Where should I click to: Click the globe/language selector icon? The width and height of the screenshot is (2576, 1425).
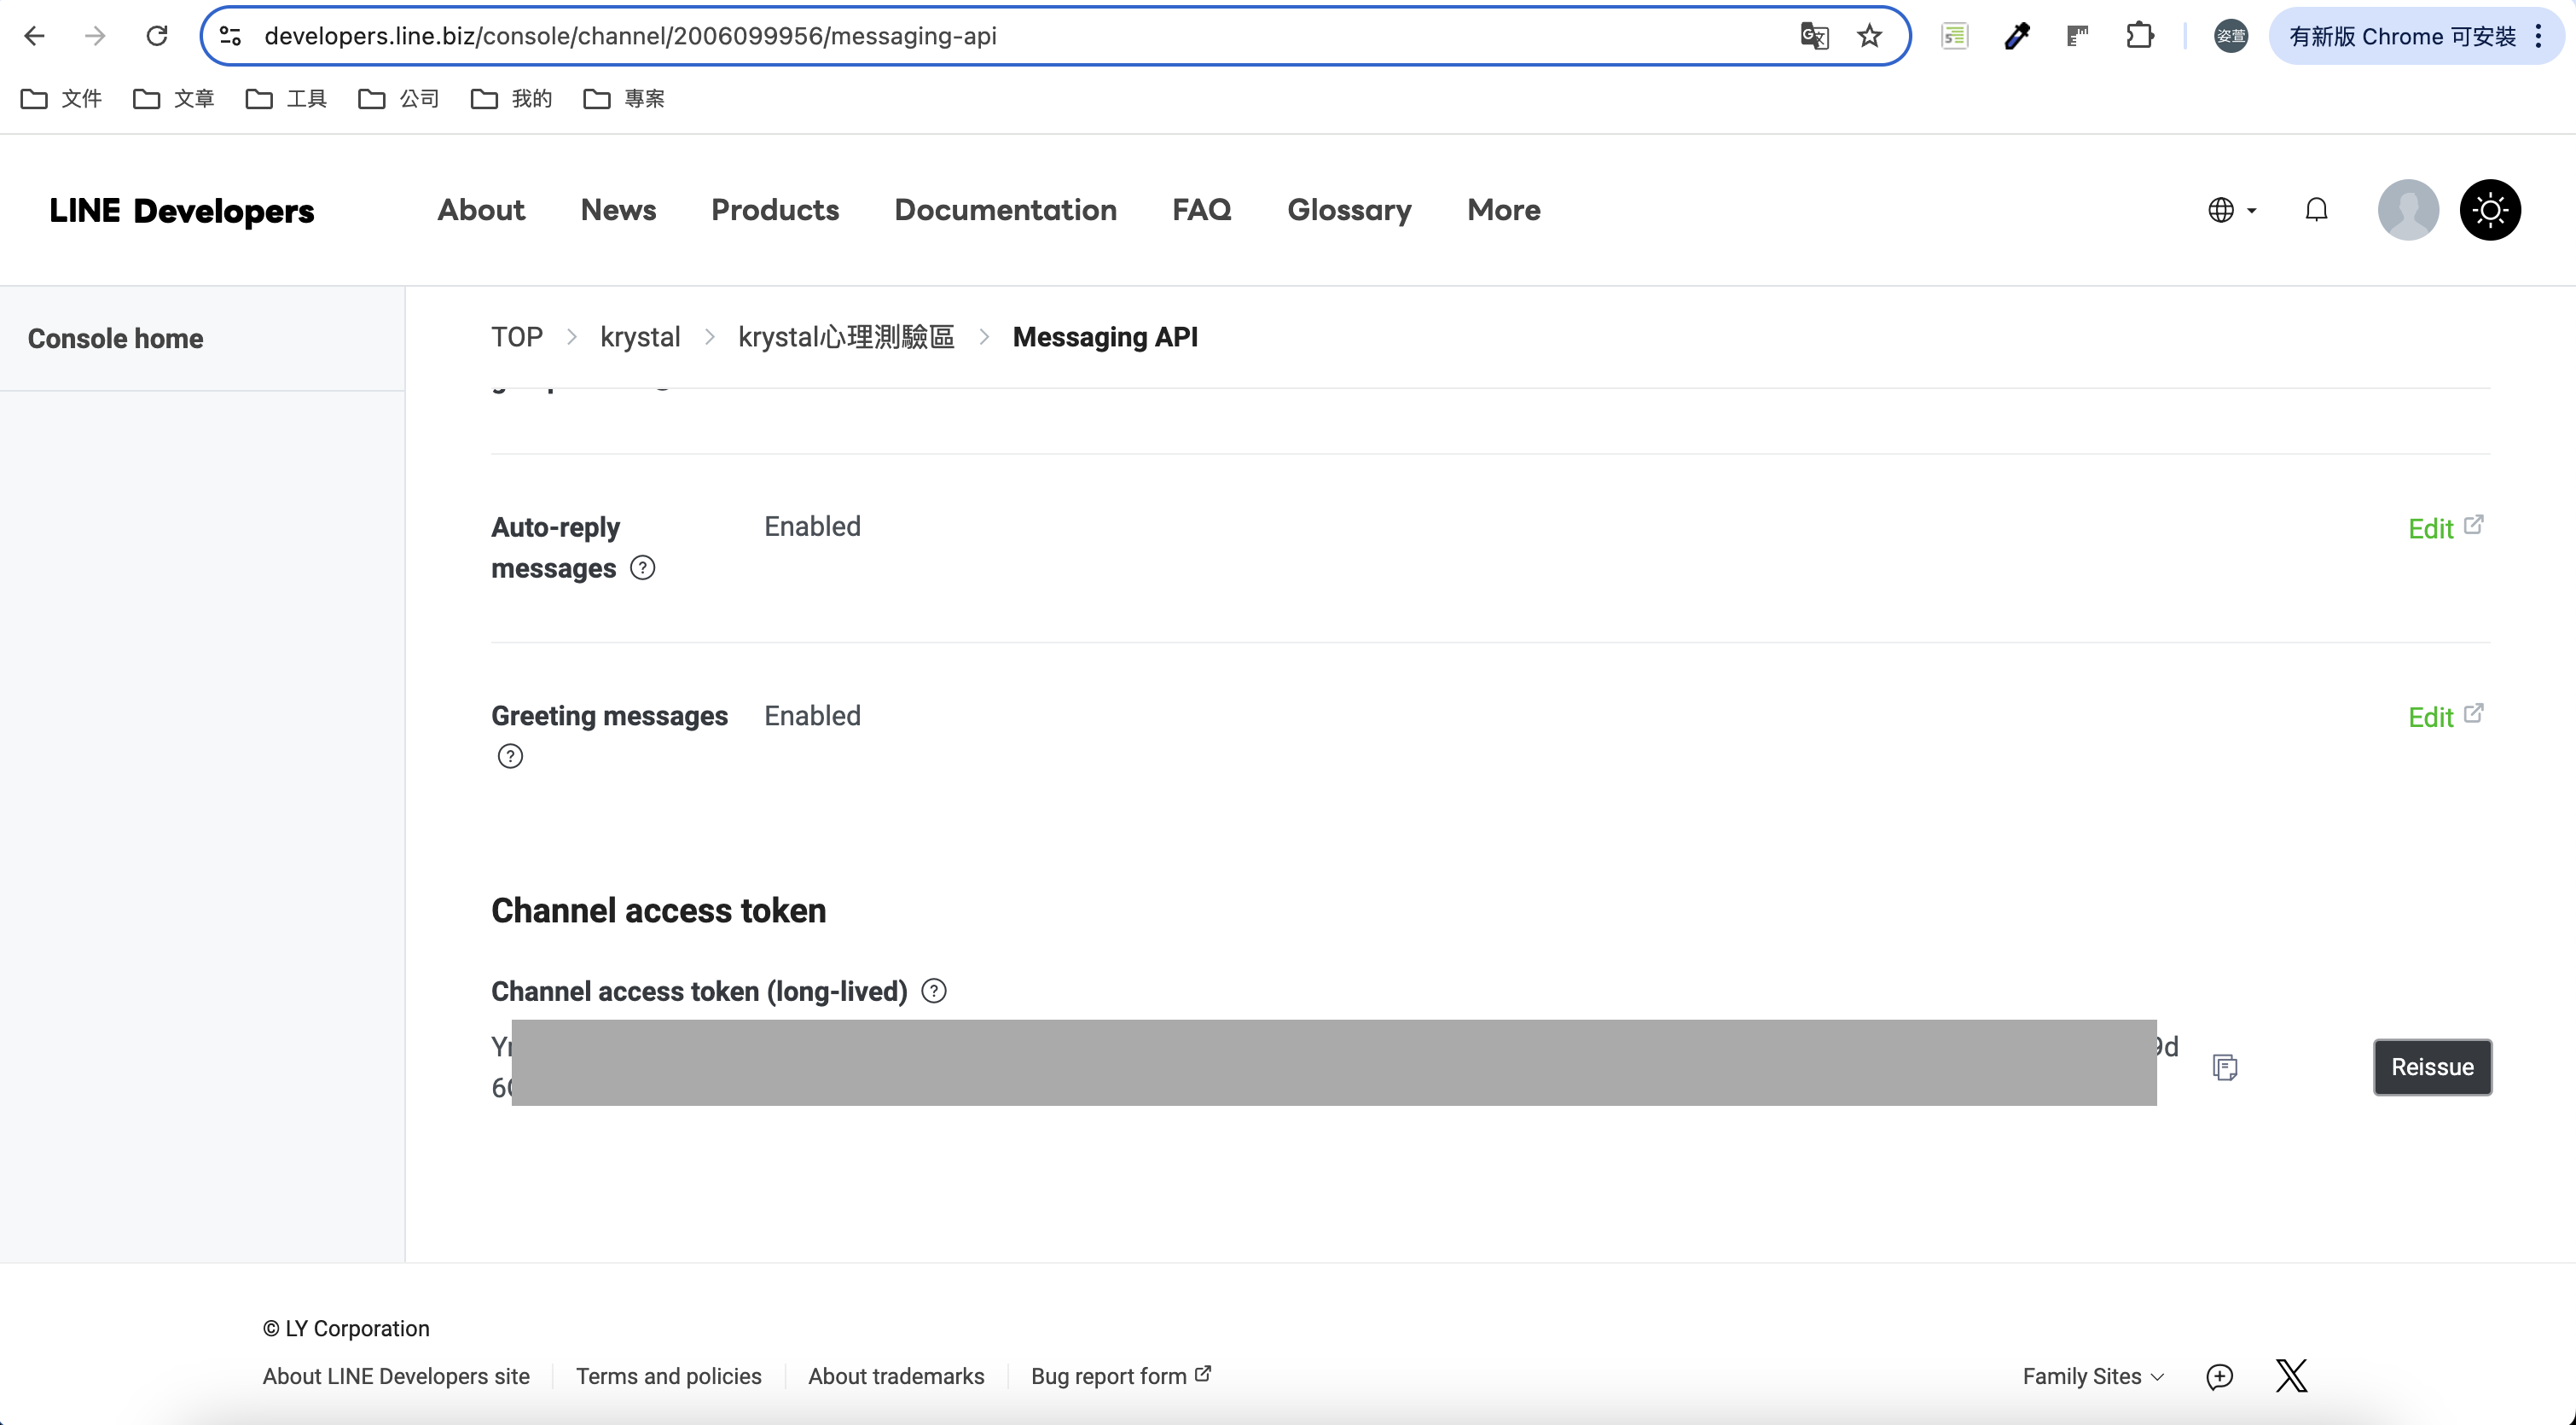2220,209
